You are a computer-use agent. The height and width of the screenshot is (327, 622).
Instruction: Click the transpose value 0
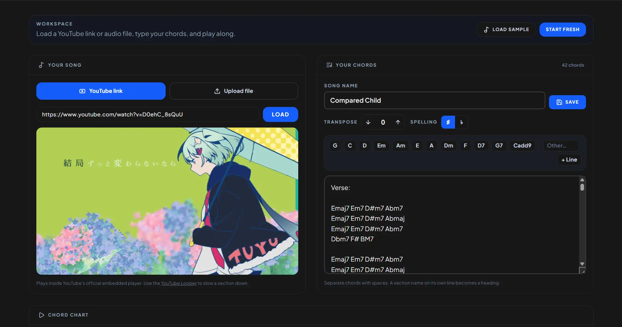point(383,122)
